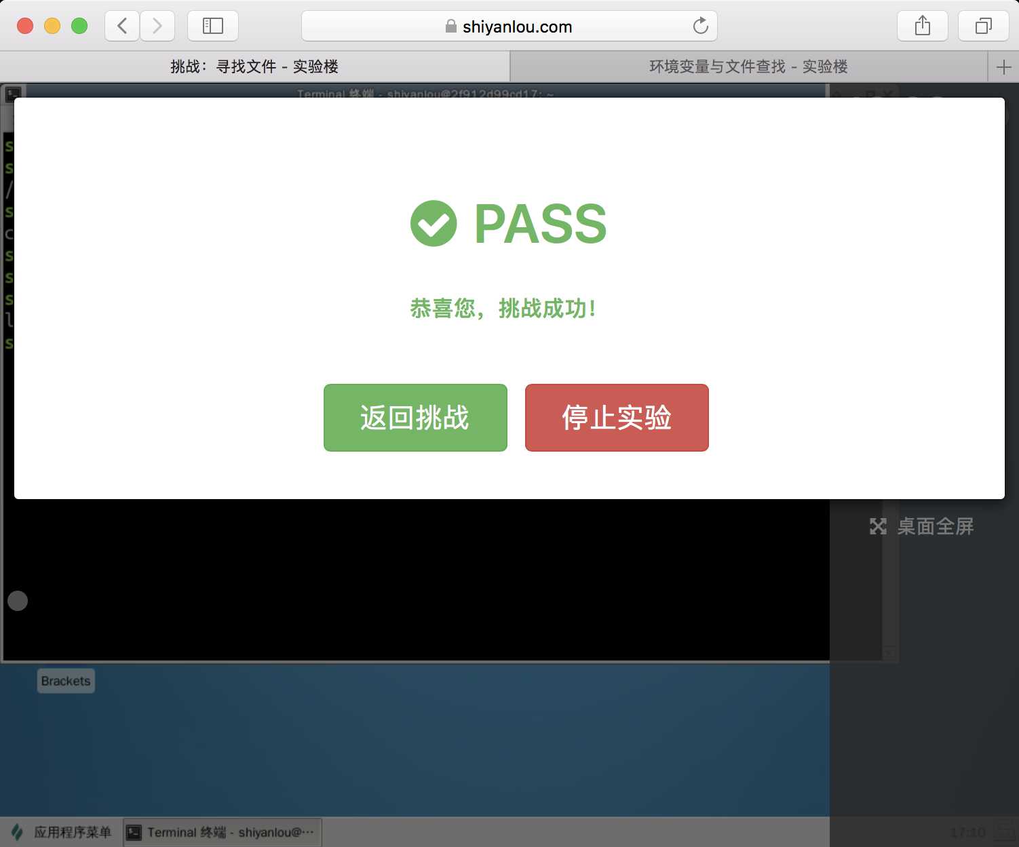
Task: Open the 应用程序菜单 in the taskbar
Action: 61,832
